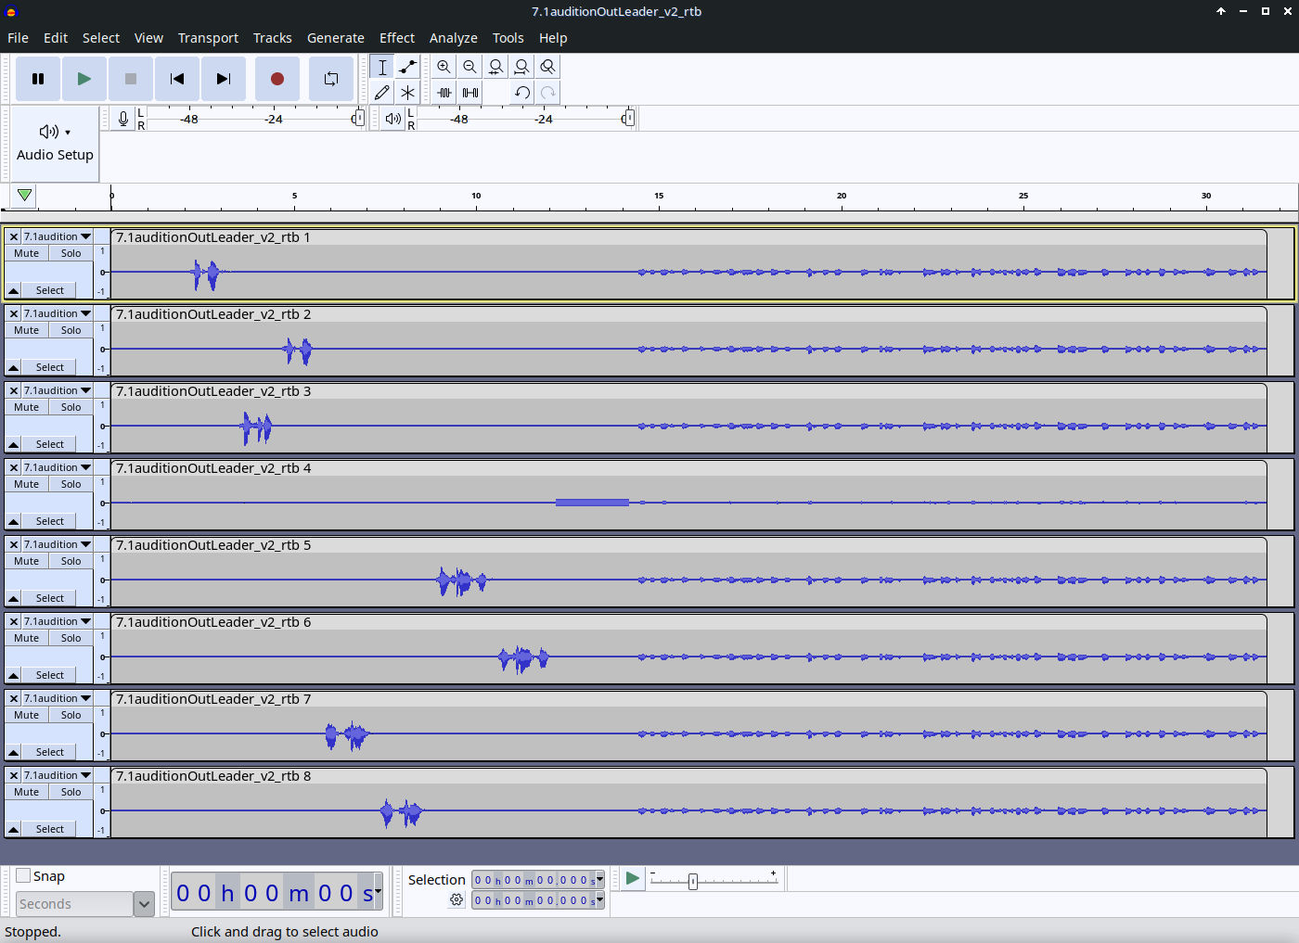Skip to start of project

coord(177,79)
